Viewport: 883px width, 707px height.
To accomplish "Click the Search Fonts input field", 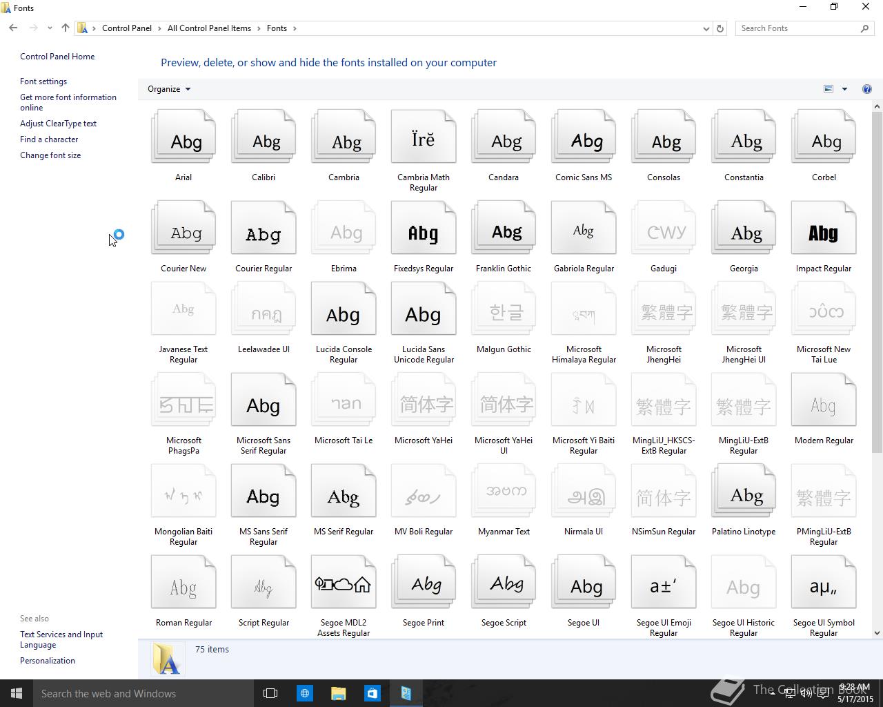I will tap(804, 28).
